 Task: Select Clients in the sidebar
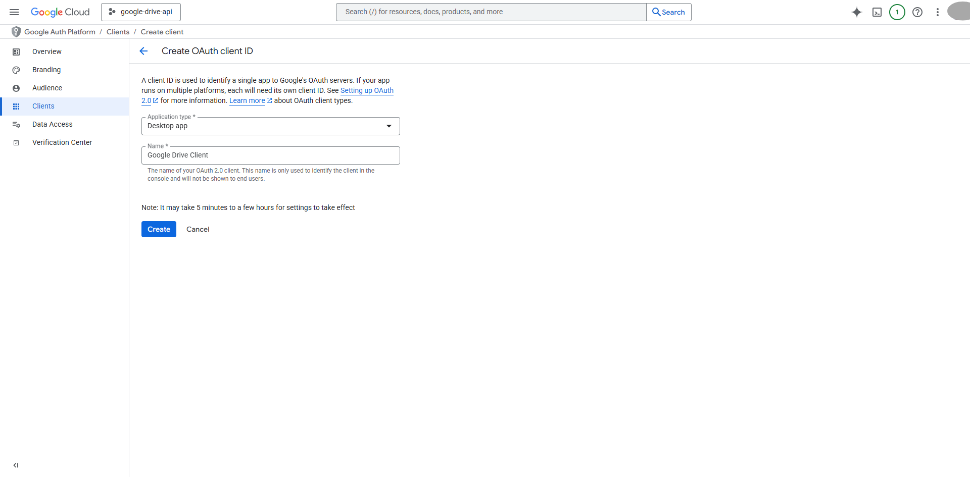pos(65,106)
